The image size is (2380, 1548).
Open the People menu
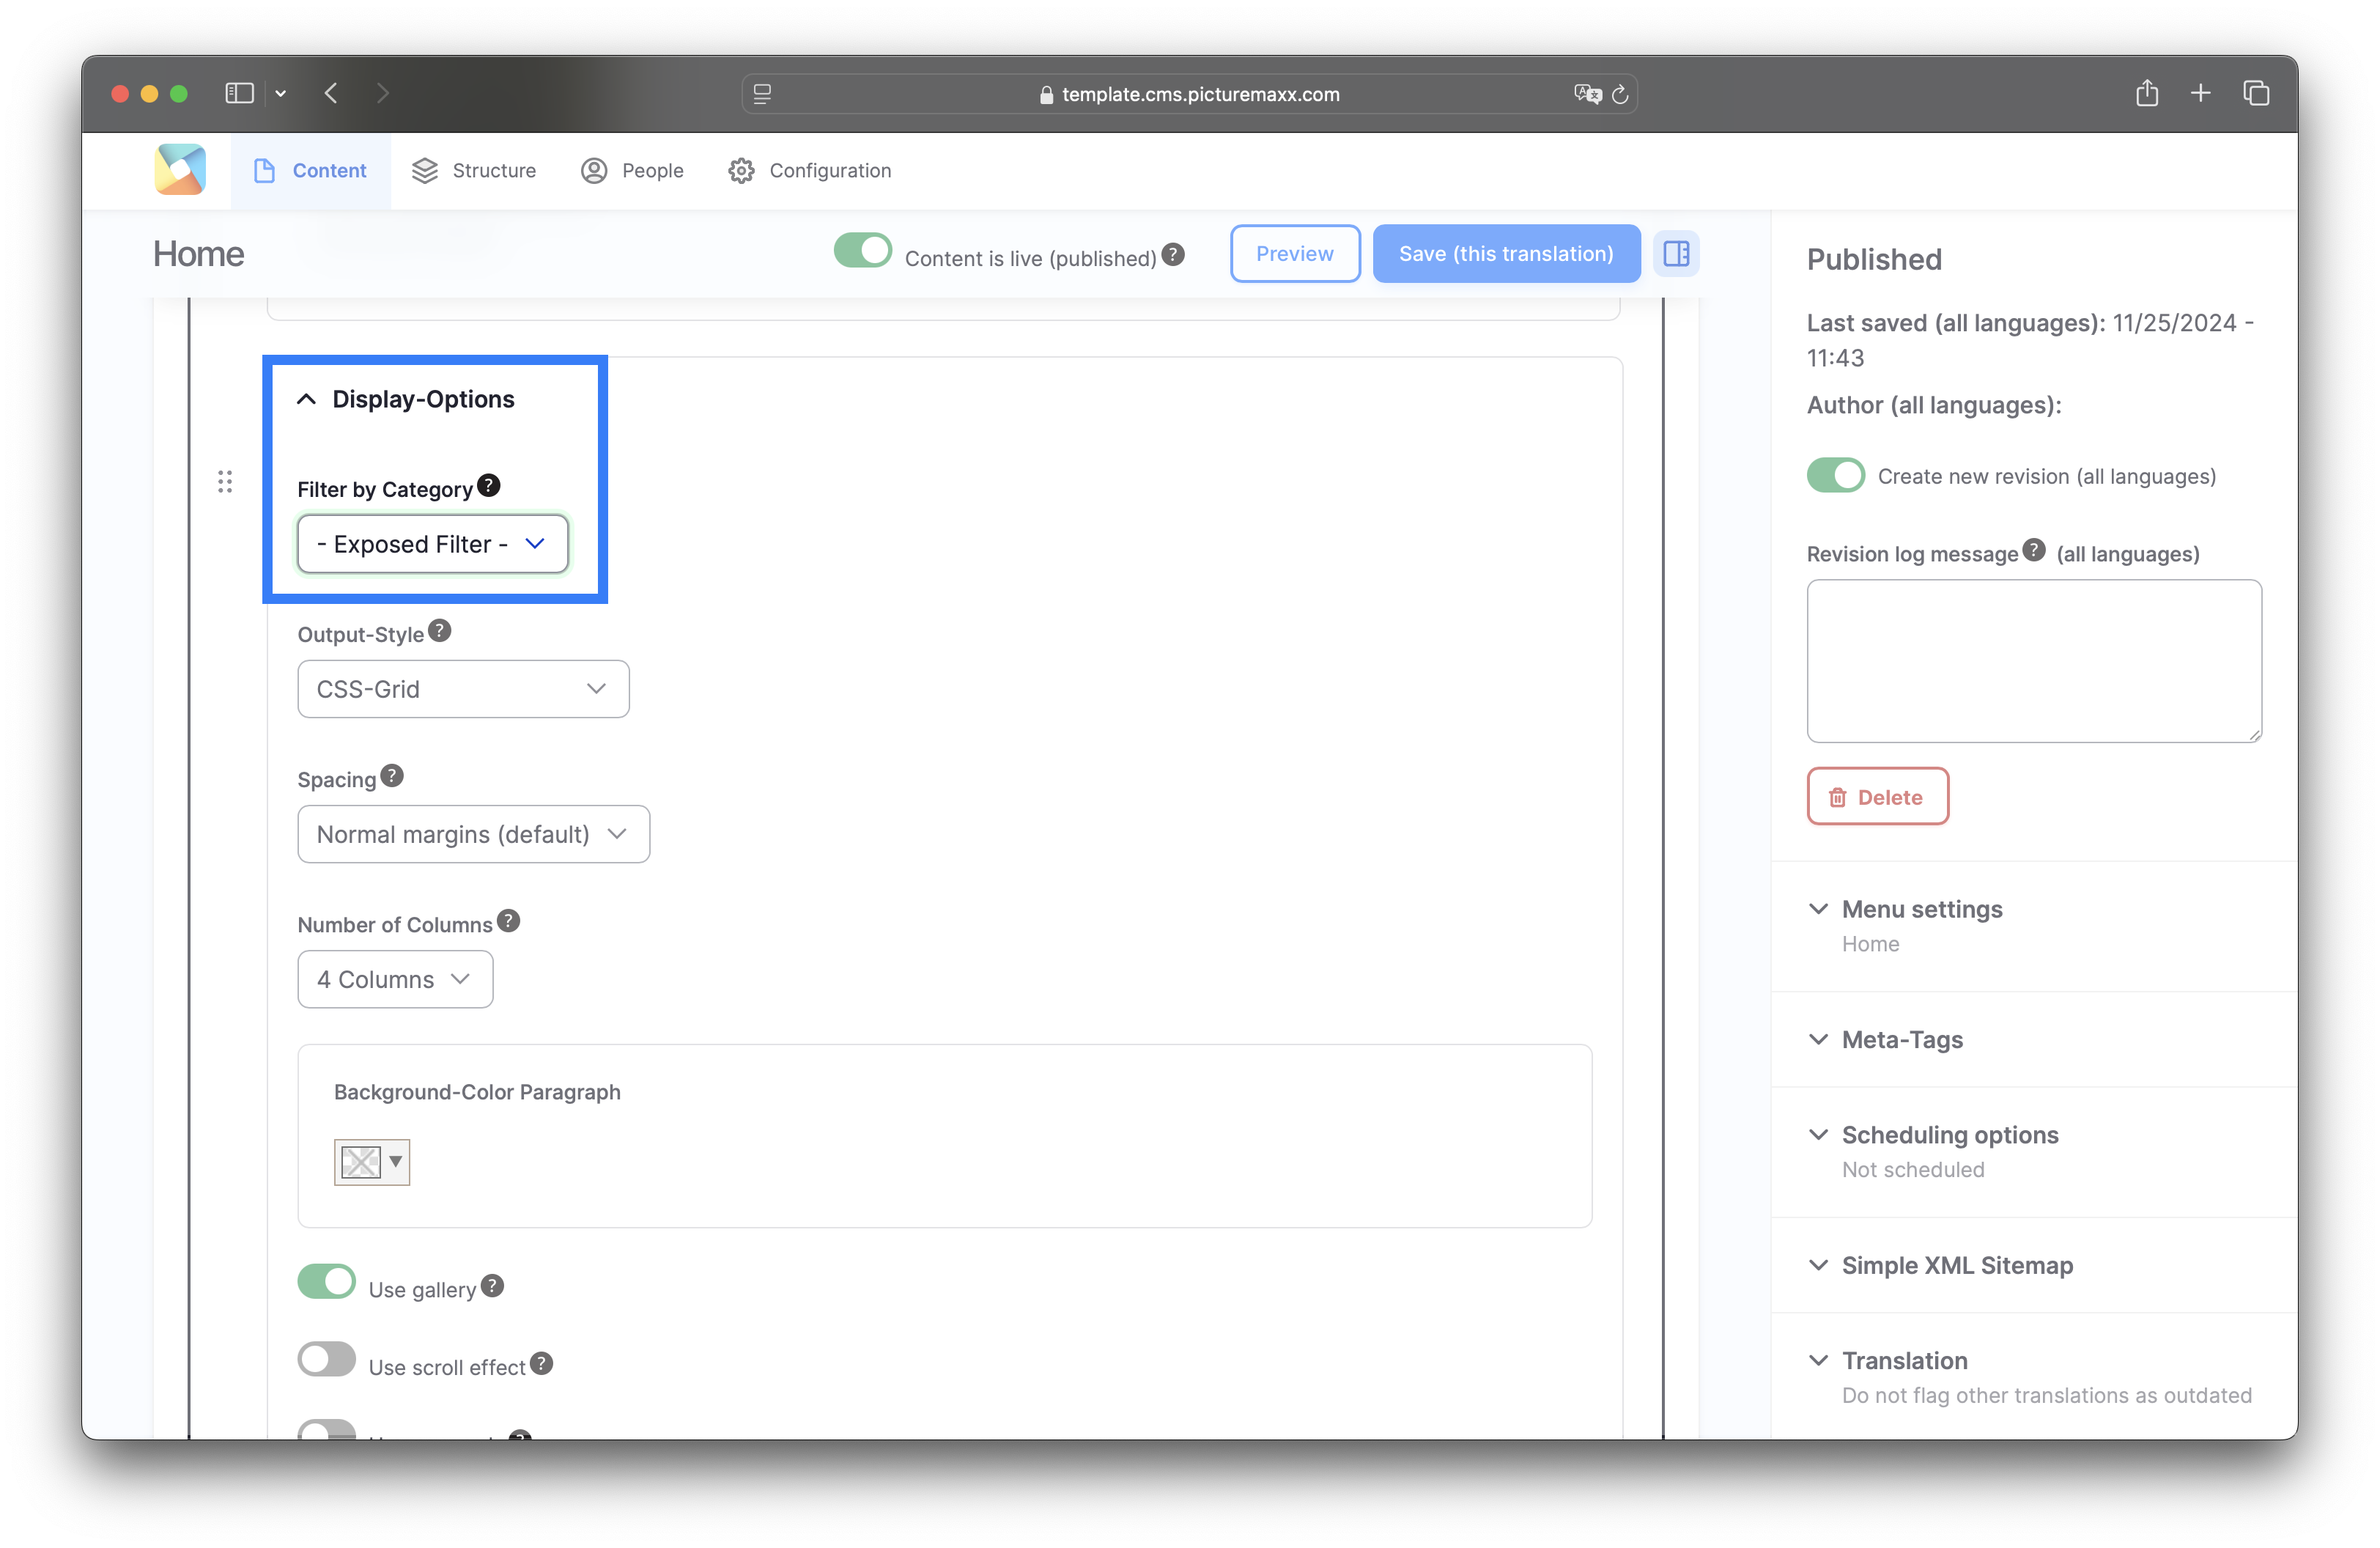(x=632, y=171)
